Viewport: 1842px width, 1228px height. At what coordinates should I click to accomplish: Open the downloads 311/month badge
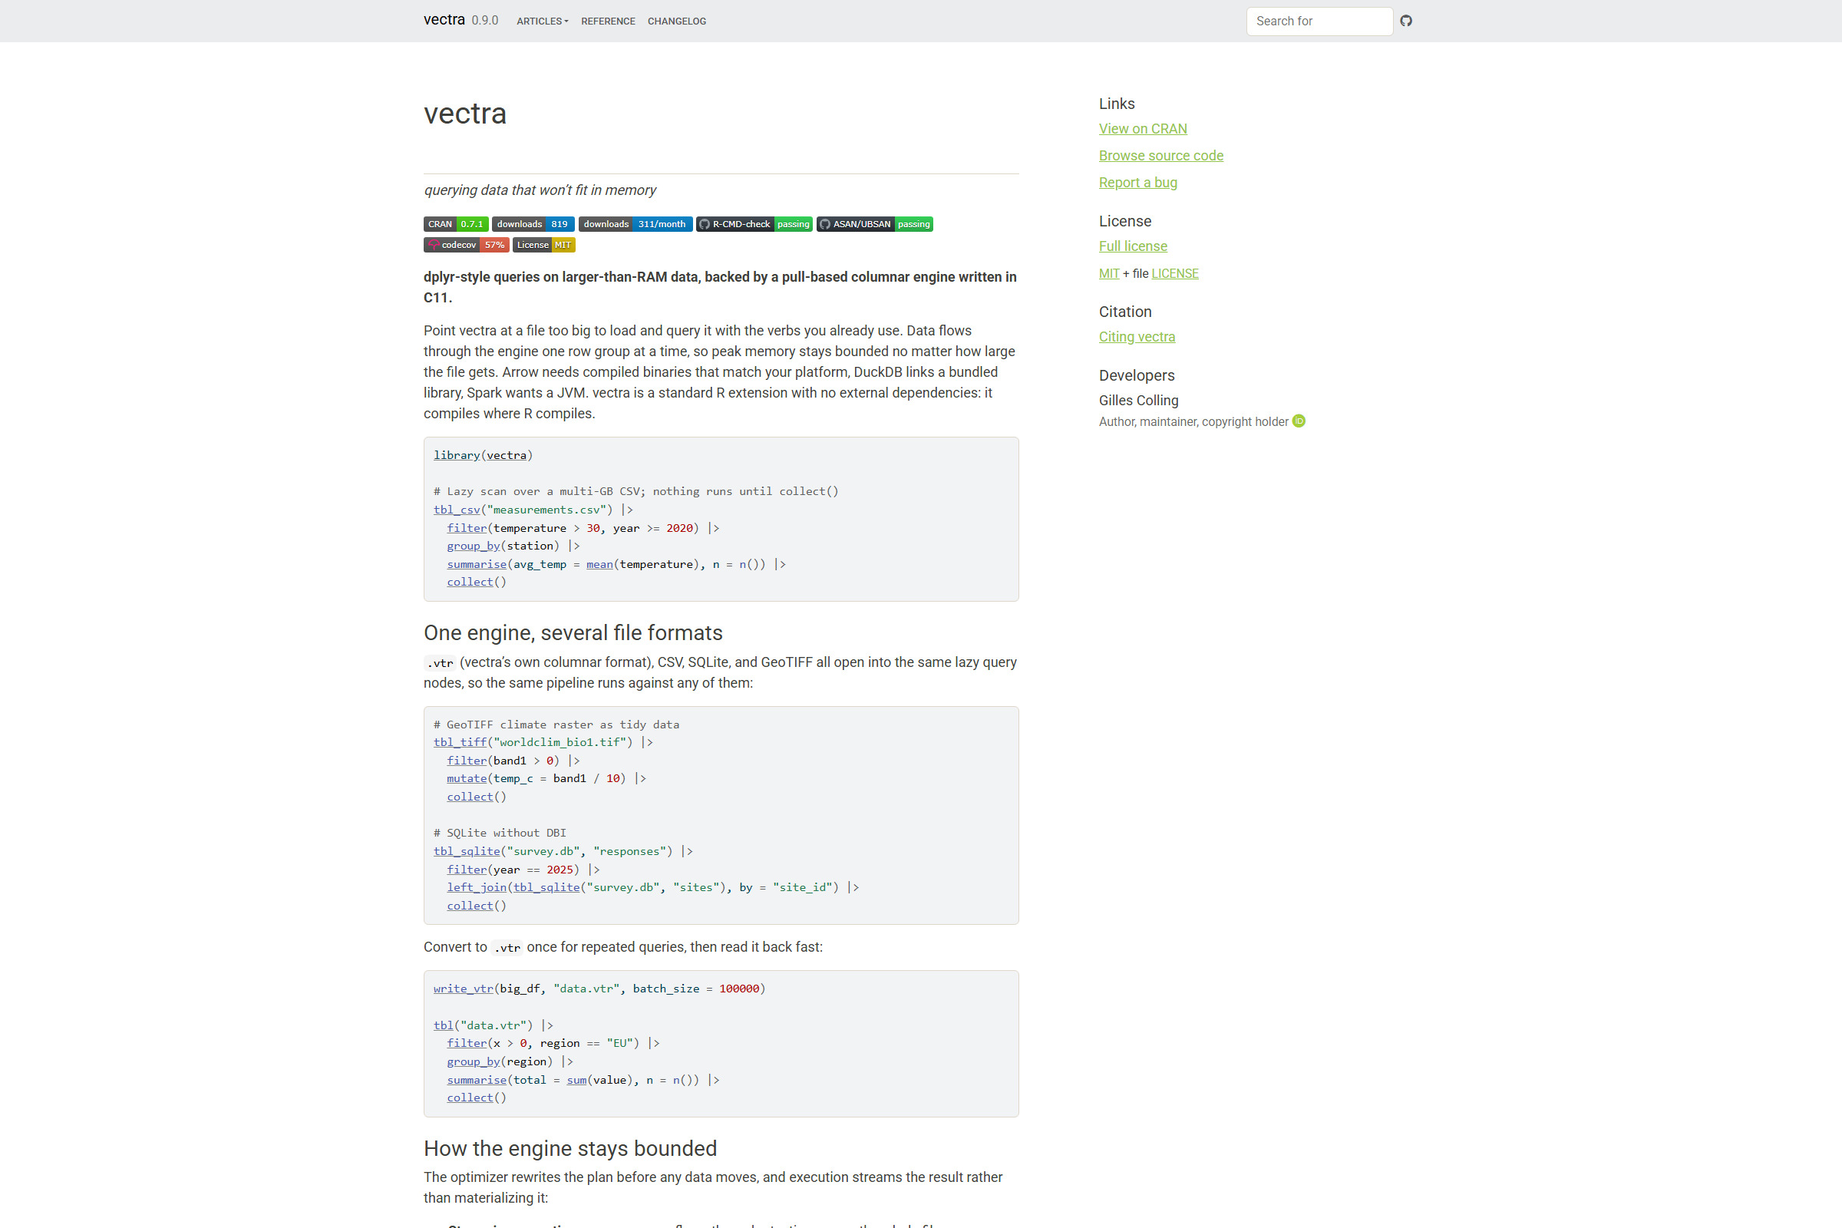635,224
